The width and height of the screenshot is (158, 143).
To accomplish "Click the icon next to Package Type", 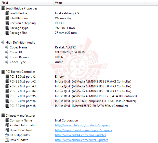I will [x=7, y=28].
